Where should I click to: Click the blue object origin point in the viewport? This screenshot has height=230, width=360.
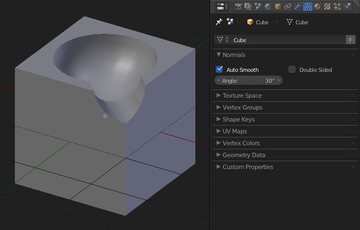point(105,116)
